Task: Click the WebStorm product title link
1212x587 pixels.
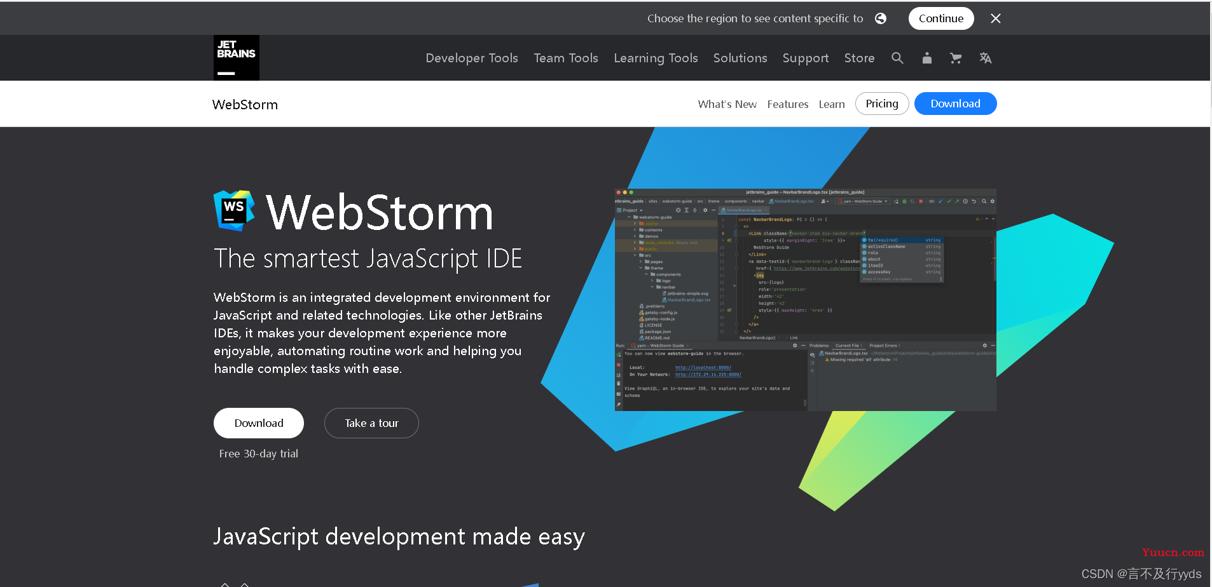Action: 245,104
